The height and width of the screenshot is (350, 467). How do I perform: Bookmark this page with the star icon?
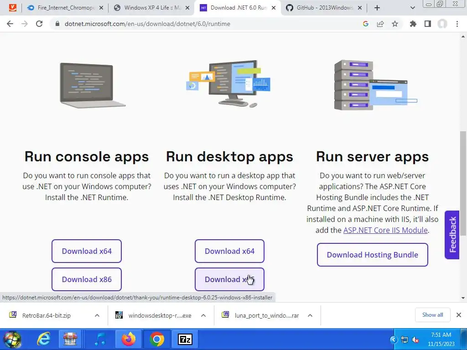tap(395, 24)
